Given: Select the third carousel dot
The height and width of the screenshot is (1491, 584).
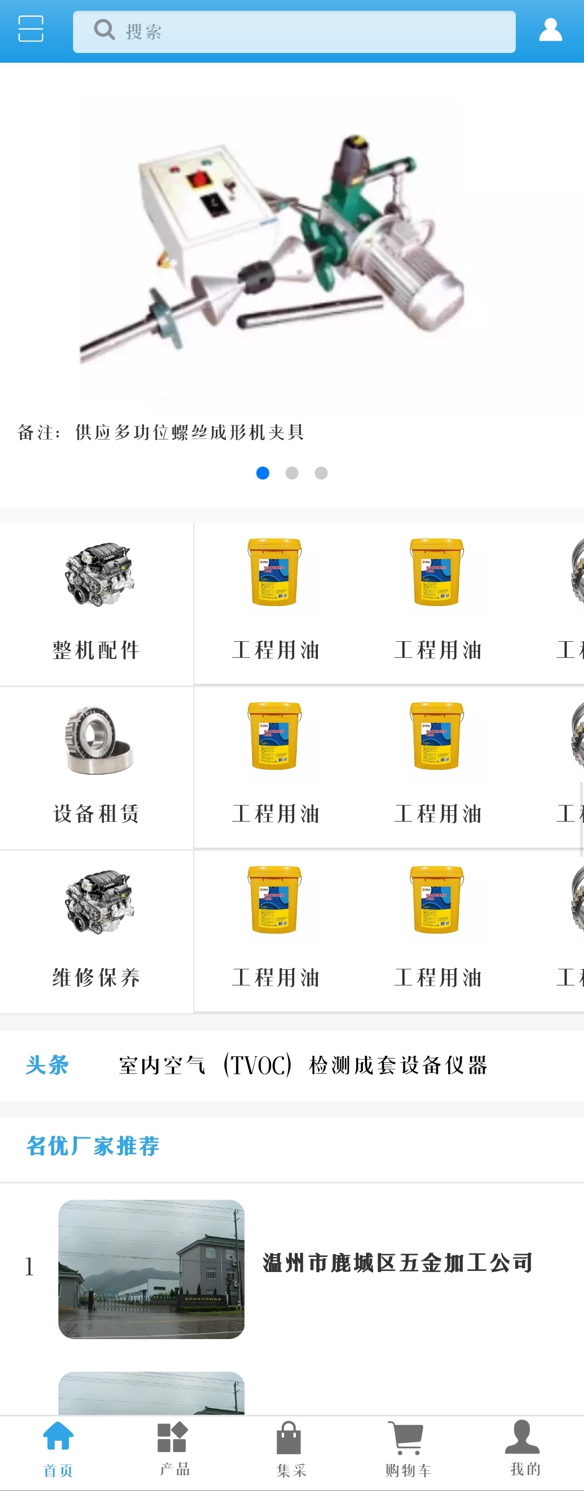Looking at the screenshot, I should coord(321,473).
